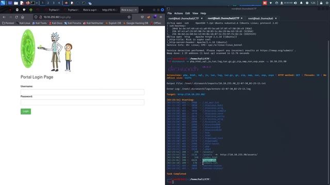Image resolution: width=330 pixels, height=185 pixels.
Task: Reload the login page
Action: (16, 17)
